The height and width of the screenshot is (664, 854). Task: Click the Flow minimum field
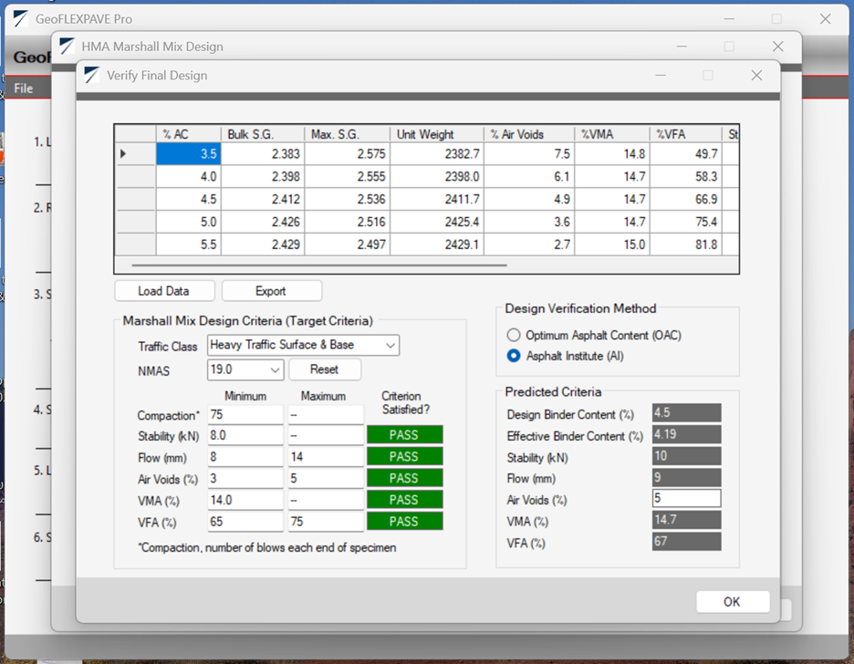245,457
